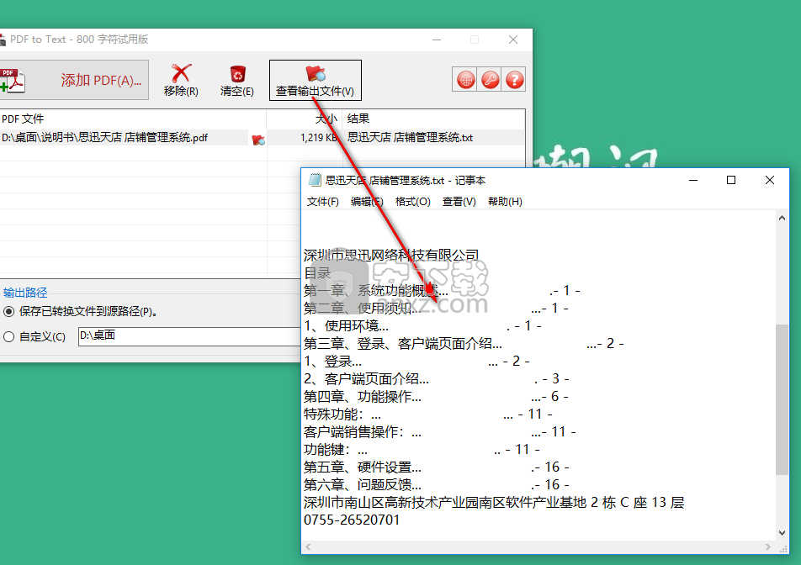Click the file size cell 1,219 KB

point(318,138)
